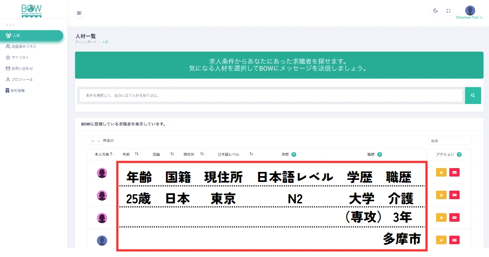Open the 10 件表示 page-size dropdown
This screenshot has width=489, height=257.
[95, 141]
